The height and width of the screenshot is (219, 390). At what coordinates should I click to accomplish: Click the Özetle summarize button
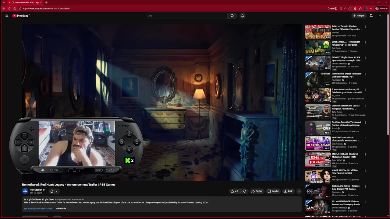point(332,9)
